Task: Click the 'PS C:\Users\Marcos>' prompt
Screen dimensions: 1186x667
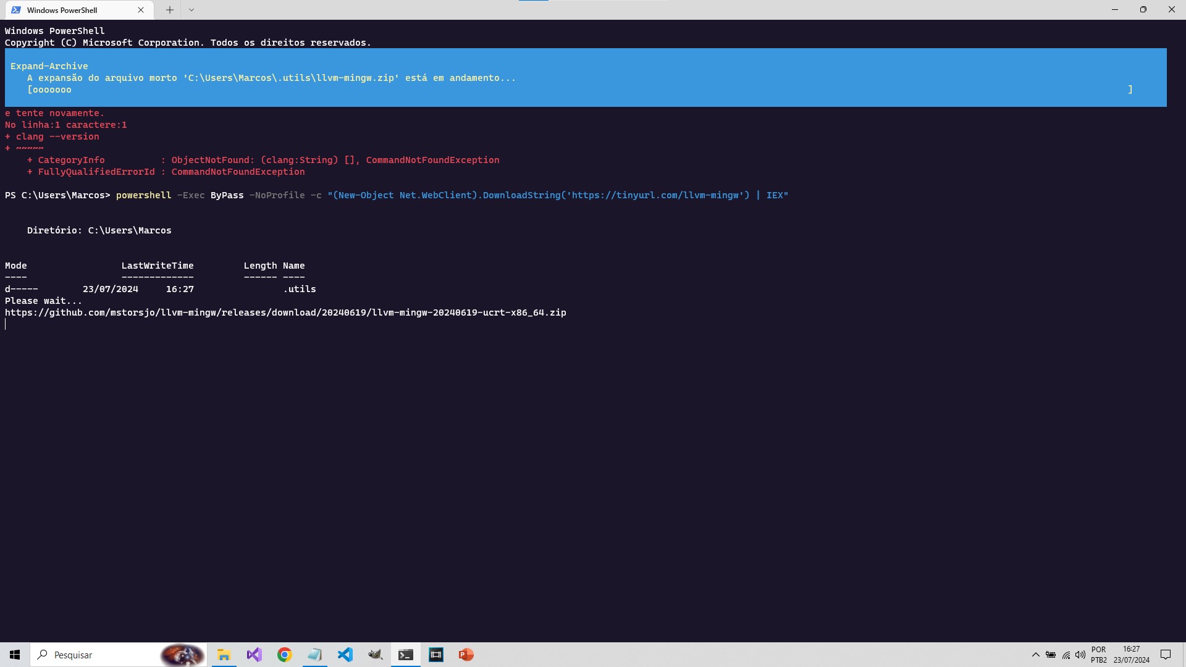Action: coord(57,195)
